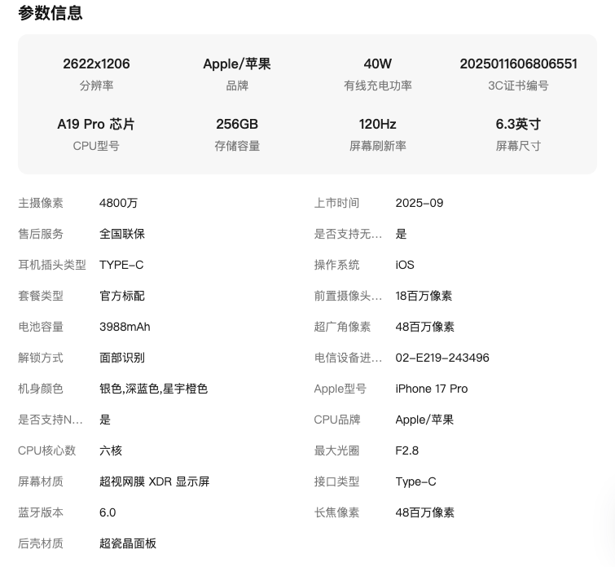Click the 2025-09 release date value

tap(420, 203)
